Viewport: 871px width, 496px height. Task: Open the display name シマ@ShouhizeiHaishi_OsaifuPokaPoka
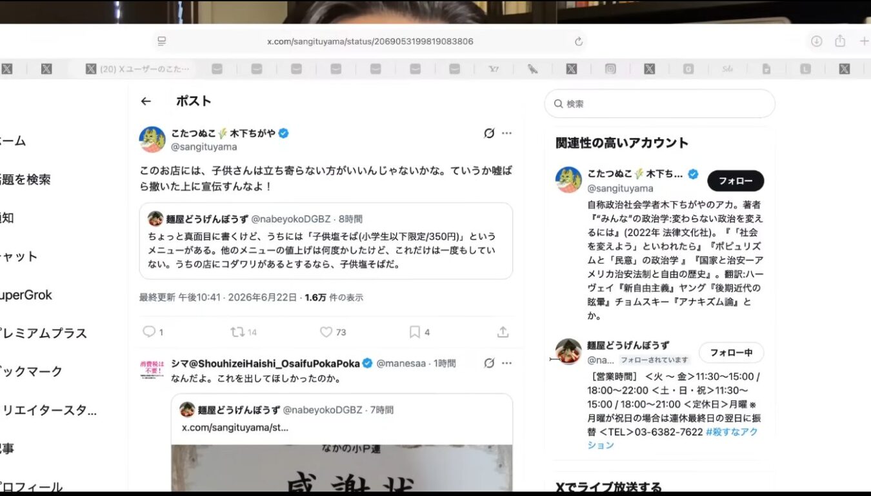click(265, 363)
